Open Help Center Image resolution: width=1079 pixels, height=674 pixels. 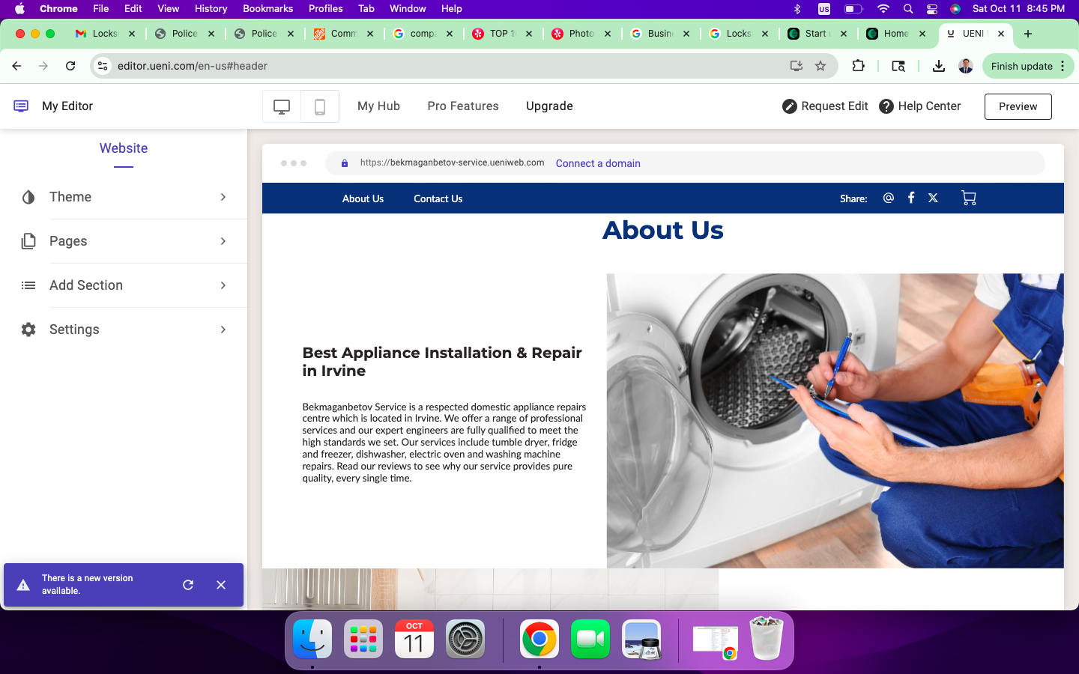pyautogui.click(x=919, y=106)
